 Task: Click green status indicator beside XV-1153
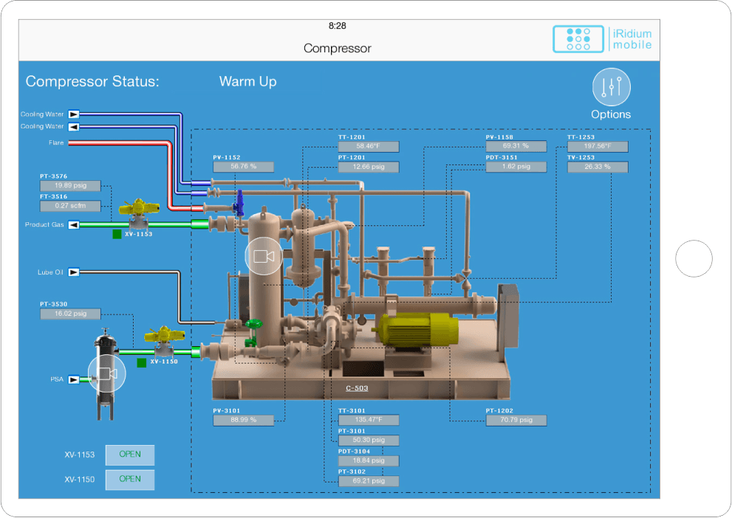tap(117, 235)
